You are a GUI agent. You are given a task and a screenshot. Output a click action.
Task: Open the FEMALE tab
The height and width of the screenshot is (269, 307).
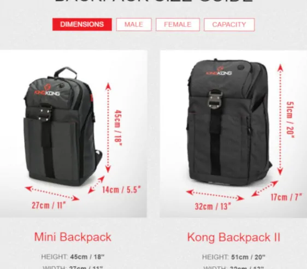[178, 25]
